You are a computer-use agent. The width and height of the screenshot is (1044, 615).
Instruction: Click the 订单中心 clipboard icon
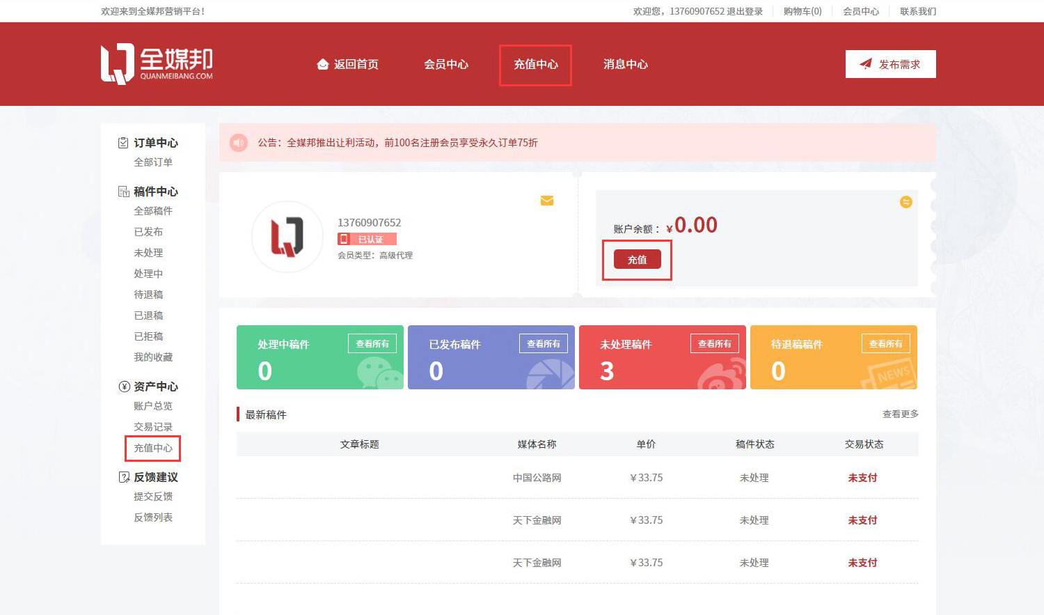pos(123,143)
